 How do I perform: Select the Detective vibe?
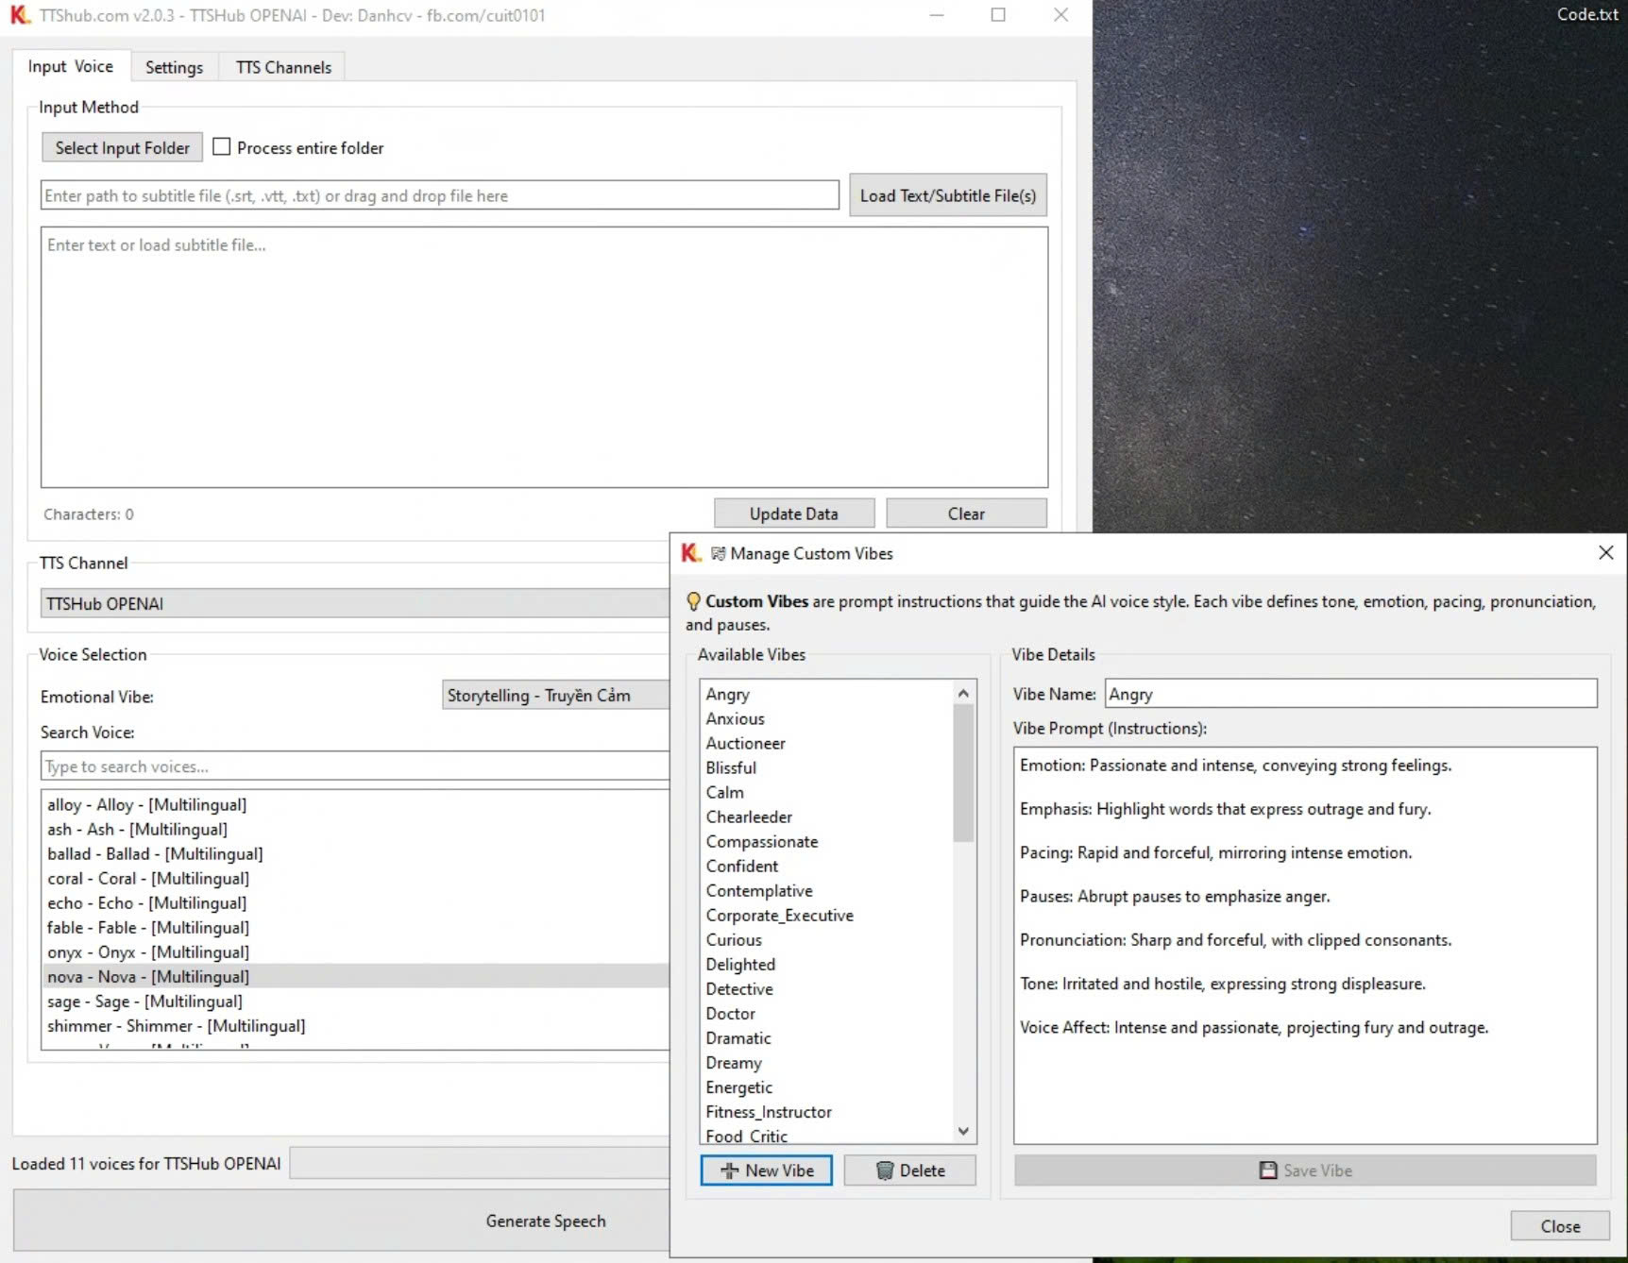point(827,988)
